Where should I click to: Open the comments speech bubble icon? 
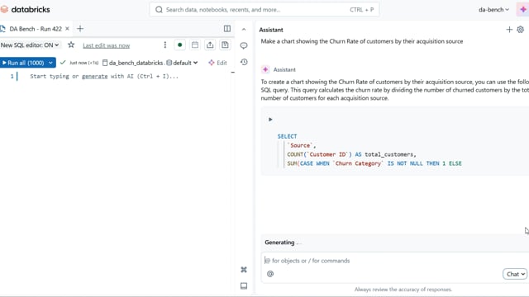point(244,45)
